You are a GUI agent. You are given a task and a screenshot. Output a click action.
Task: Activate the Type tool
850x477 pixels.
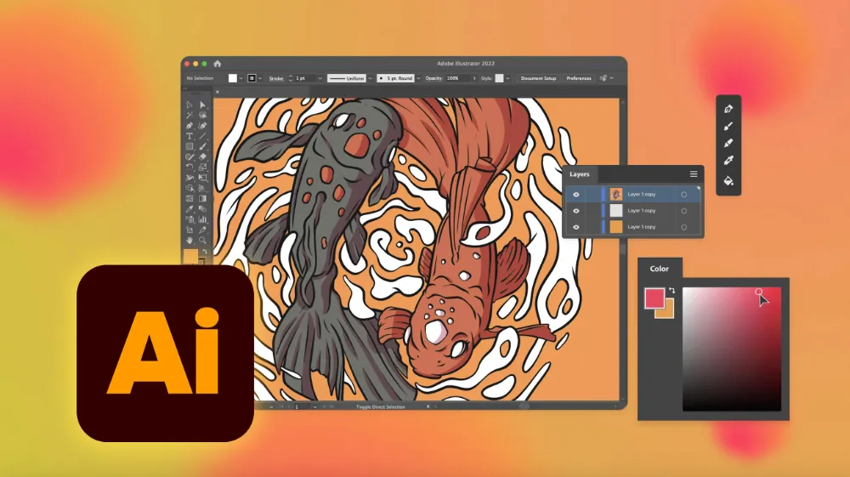pos(190,136)
